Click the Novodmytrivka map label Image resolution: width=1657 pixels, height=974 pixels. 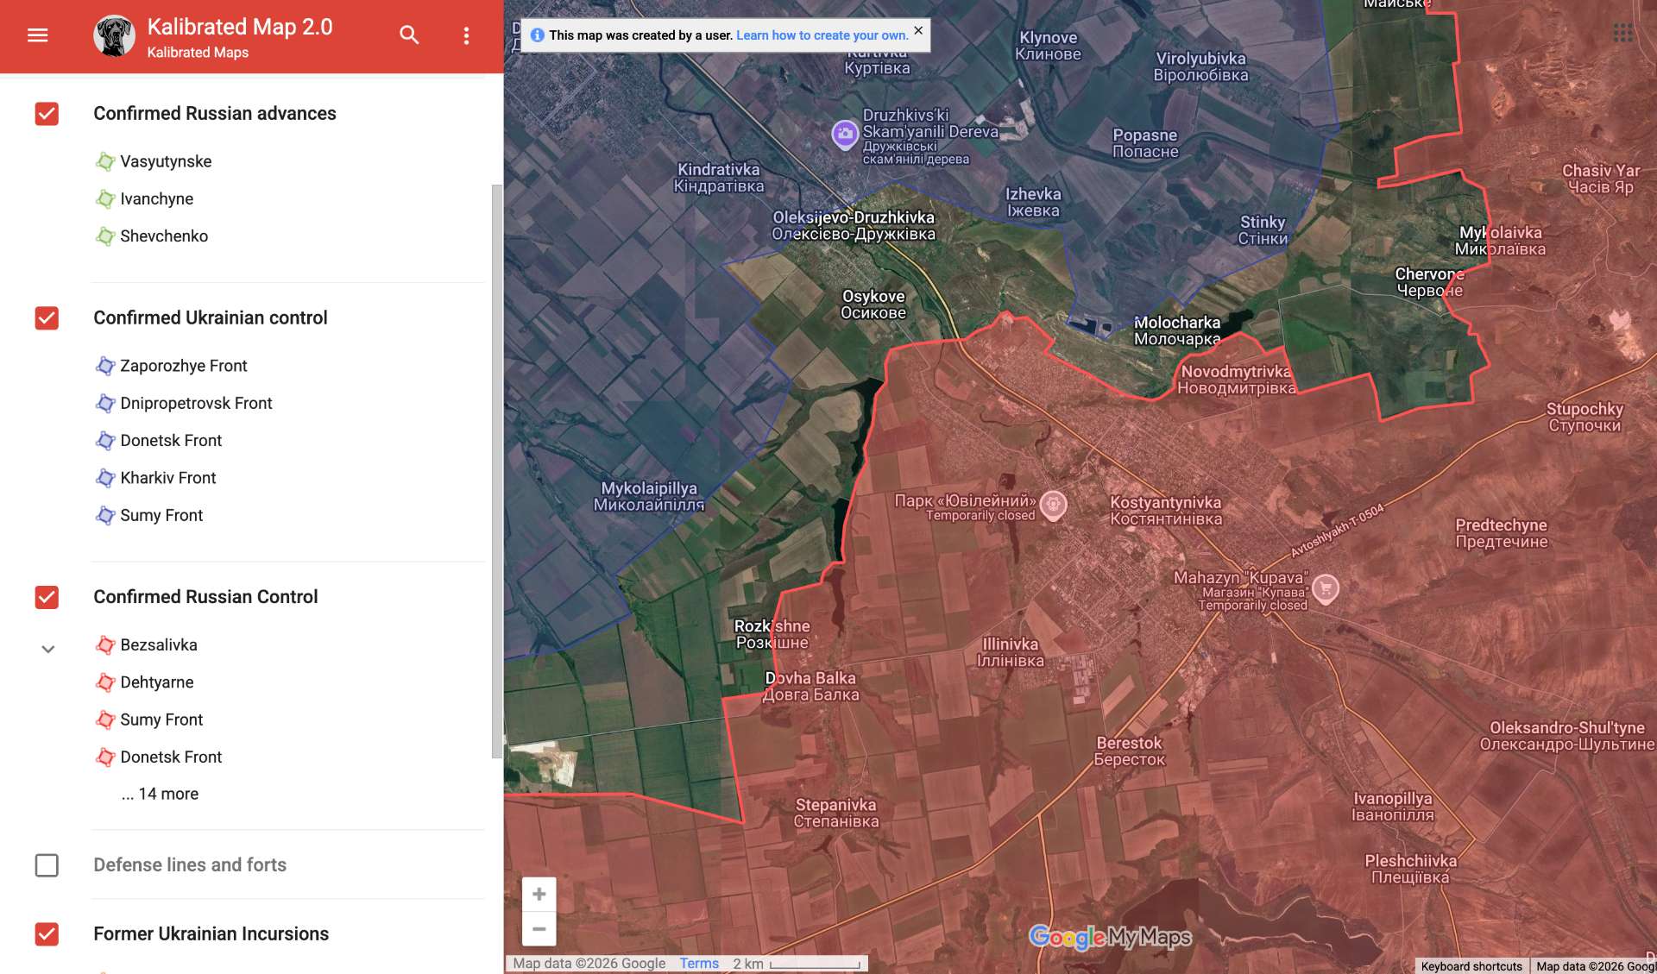click(x=1236, y=380)
